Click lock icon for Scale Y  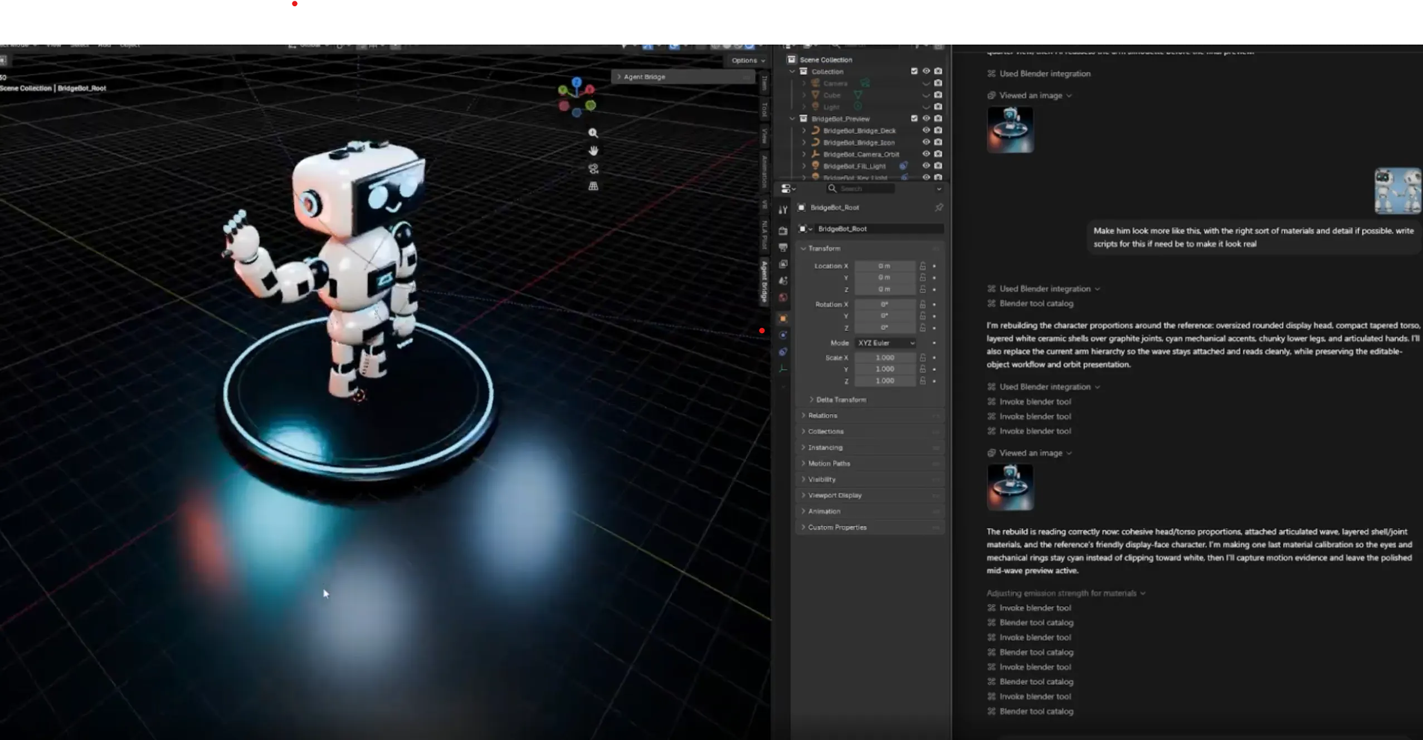coord(923,369)
